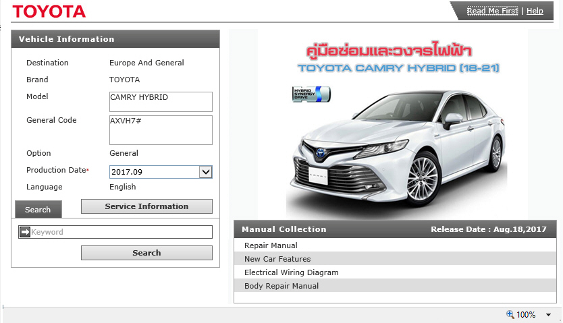Click the TOYOTA CAMRY HYBRID (18-21) title
Screen dimensions: 563x323
tap(398, 67)
